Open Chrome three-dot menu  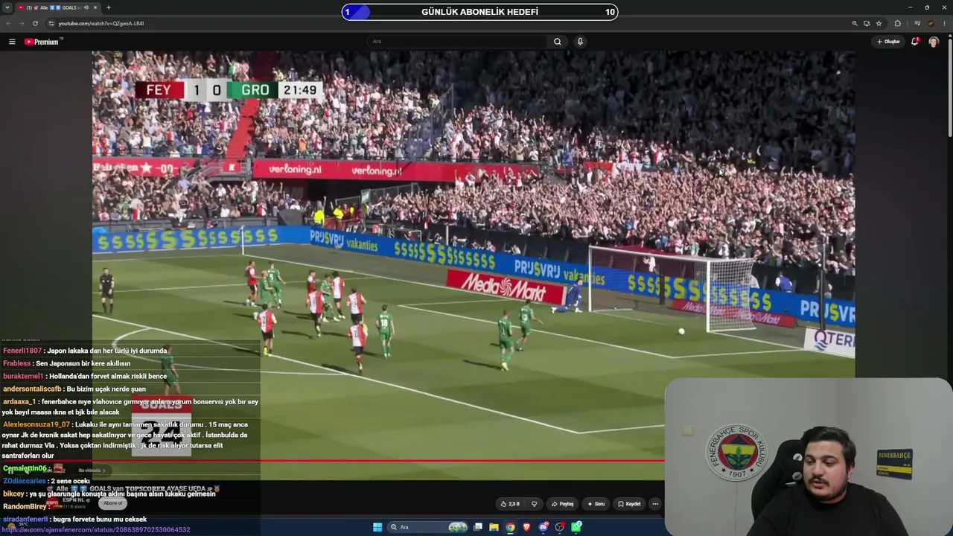[945, 23]
